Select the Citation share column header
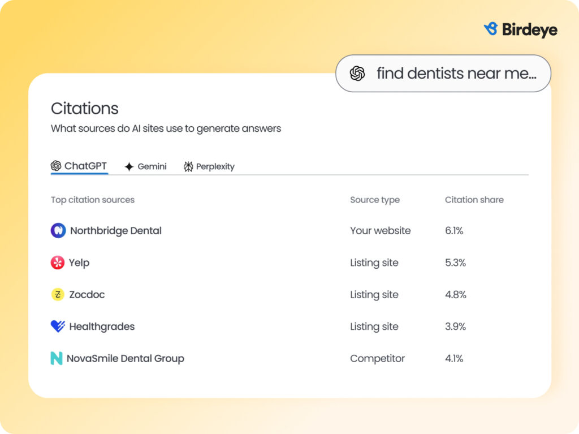 point(474,200)
